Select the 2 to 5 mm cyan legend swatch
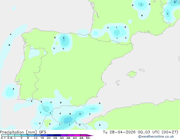The image size is (180, 139). [24, 135]
